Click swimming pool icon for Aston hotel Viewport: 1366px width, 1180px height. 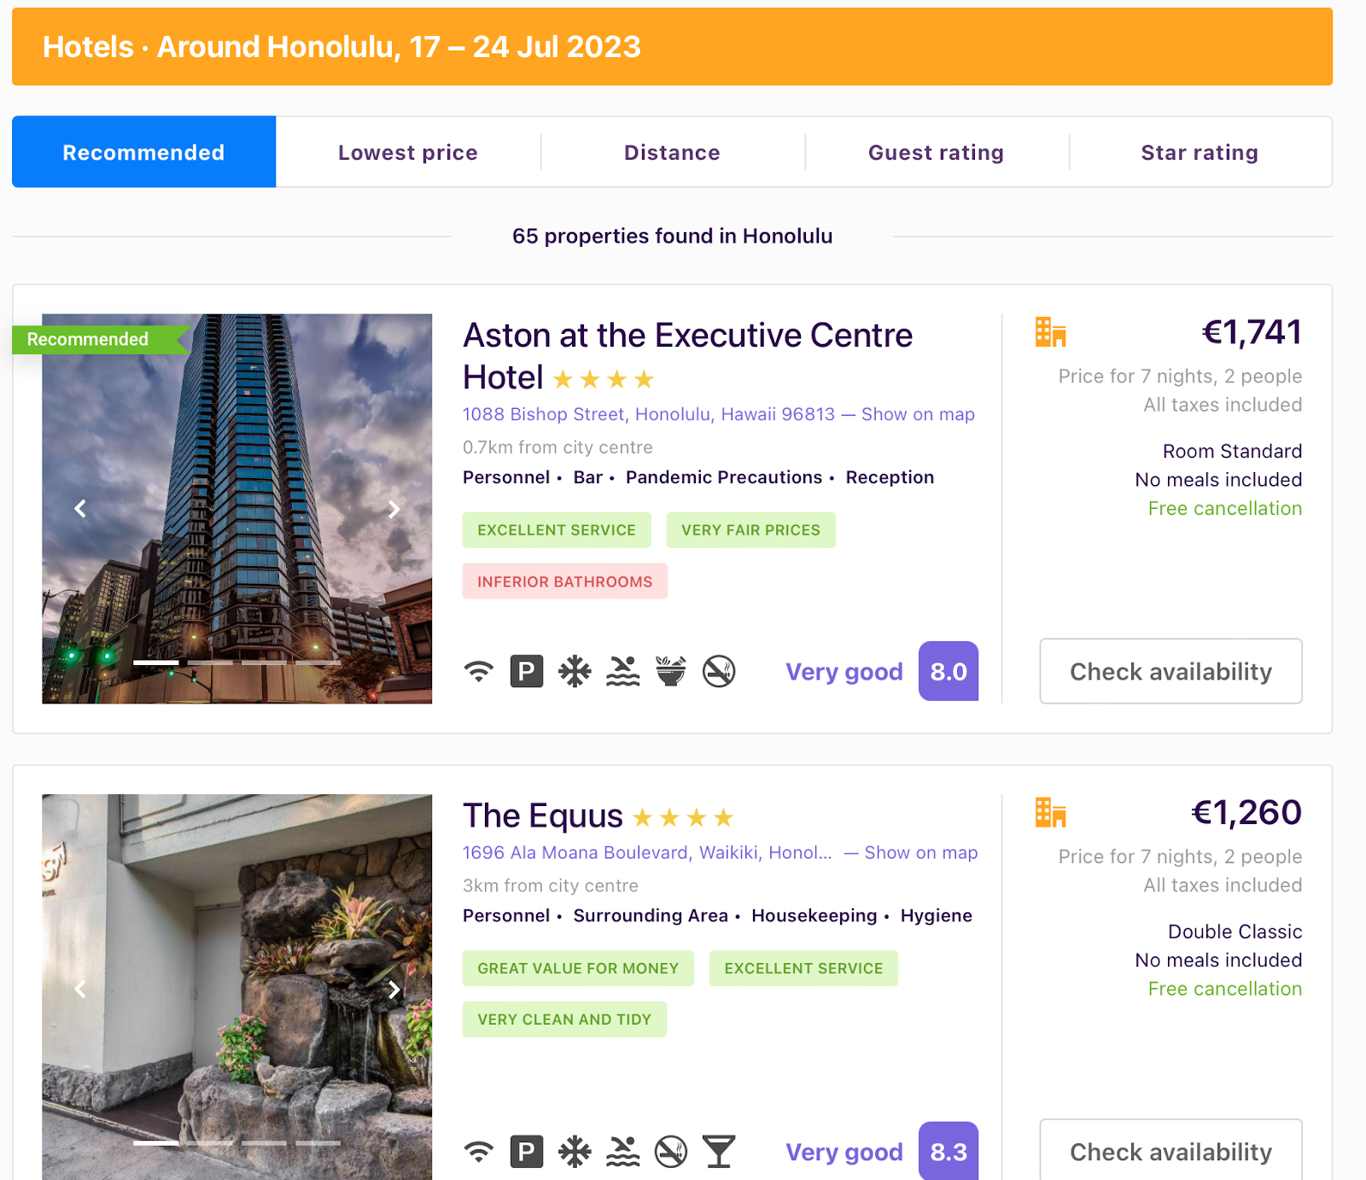(x=623, y=672)
